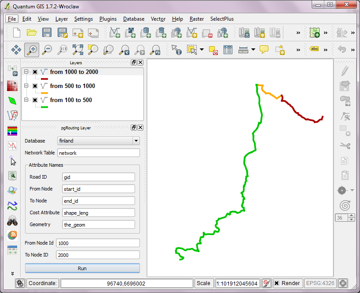Expand the Measure tool dropdown arrow

(x=253, y=50)
